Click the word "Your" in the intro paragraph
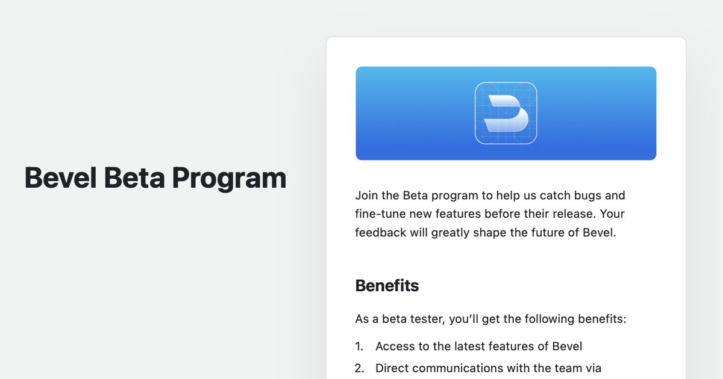 point(613,214)
